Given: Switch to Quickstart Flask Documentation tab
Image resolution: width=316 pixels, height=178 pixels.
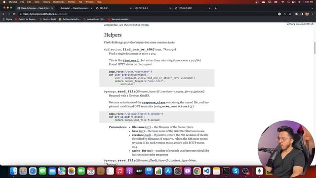Looking at the screenshot, I should (74, 8).
